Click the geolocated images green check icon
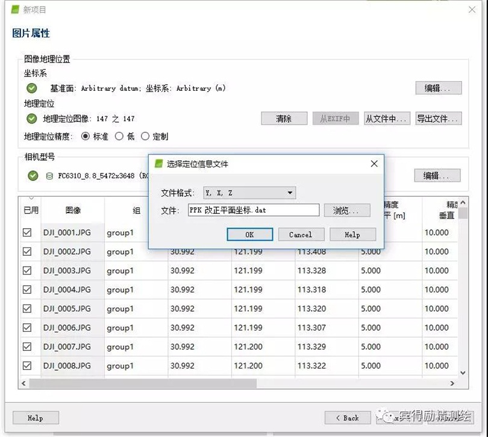The width and height of the screenshot is (488, 437). pos(31,119)
